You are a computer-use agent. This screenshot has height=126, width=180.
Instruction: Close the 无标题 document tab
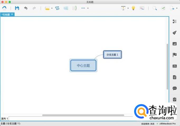(x=12, y=14)
